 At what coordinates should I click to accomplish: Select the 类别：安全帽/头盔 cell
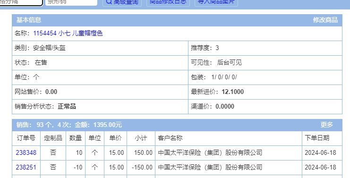pyautogui.click(x=100, y=48)
